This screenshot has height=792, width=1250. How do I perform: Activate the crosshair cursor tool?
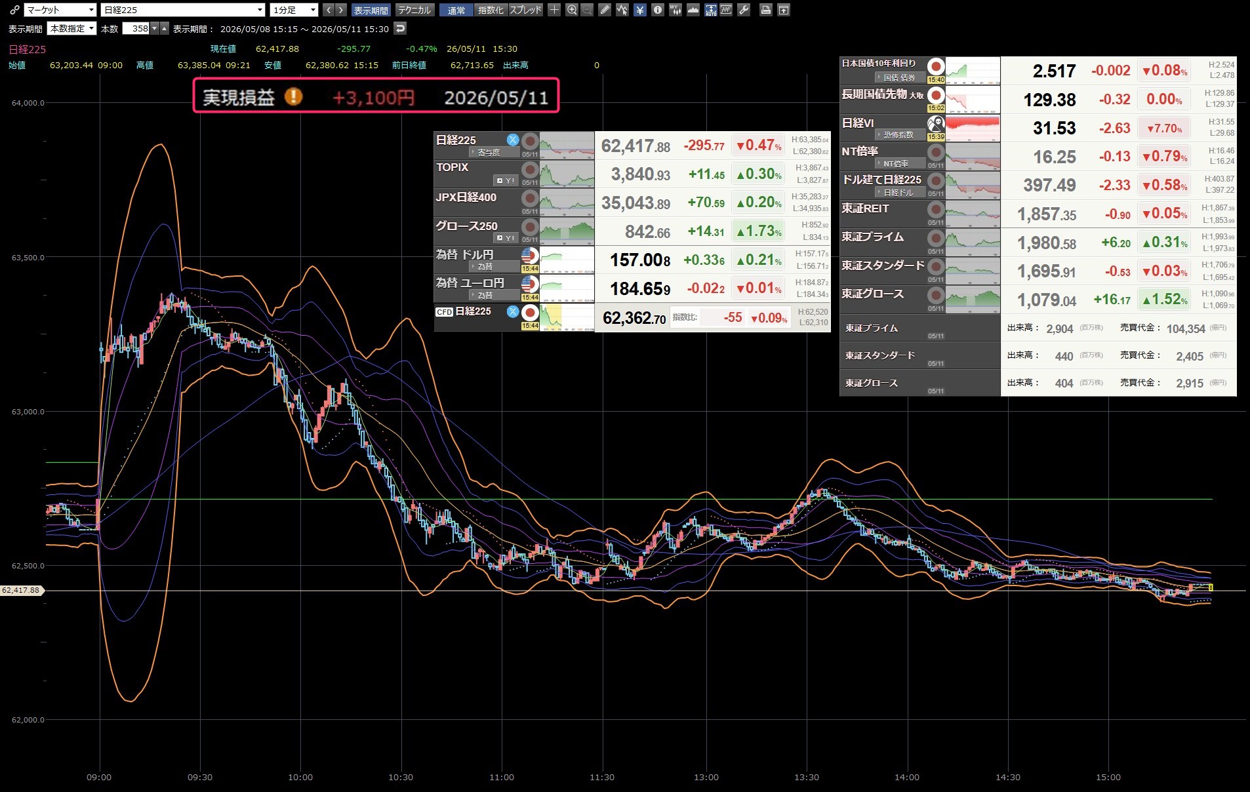[x=554, y=10]
